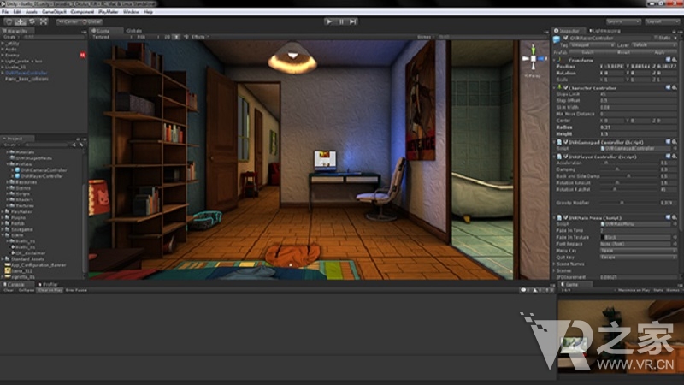Open Transform component gear menu
684x385 pixels.
pyautogui.click(x=674, y=60)
